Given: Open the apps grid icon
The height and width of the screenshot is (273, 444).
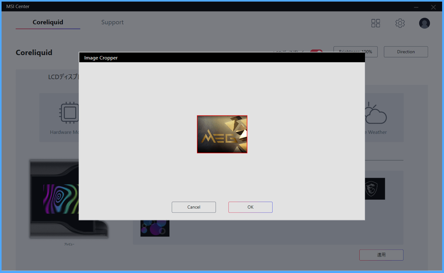Looking at the screenshot, I should (376, 23).
